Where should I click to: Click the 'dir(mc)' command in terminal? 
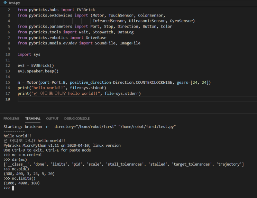pos(21,159)
